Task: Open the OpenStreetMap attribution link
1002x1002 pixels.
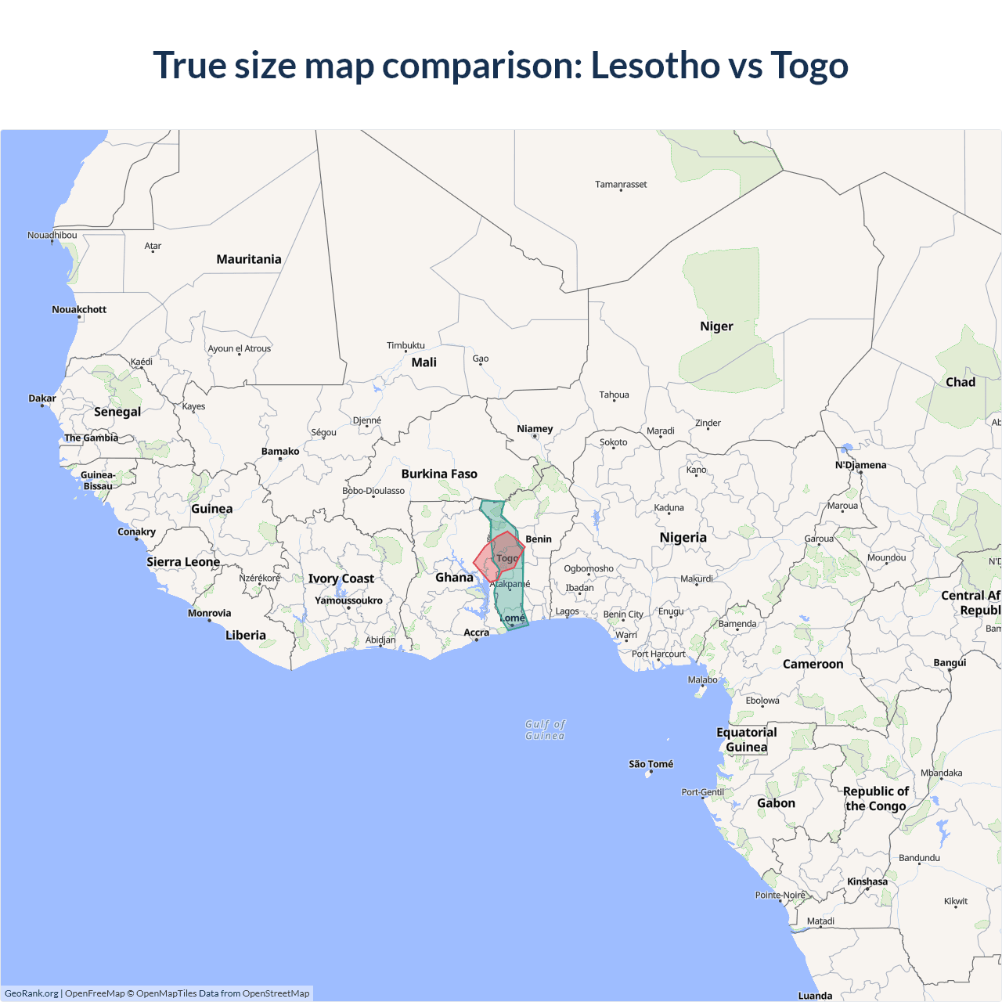Action: point(276,993)
